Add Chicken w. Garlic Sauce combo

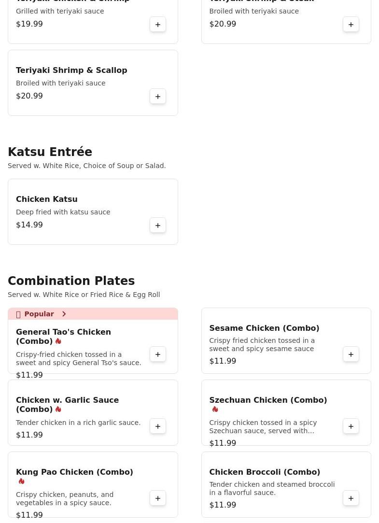(x=158, y=426)
